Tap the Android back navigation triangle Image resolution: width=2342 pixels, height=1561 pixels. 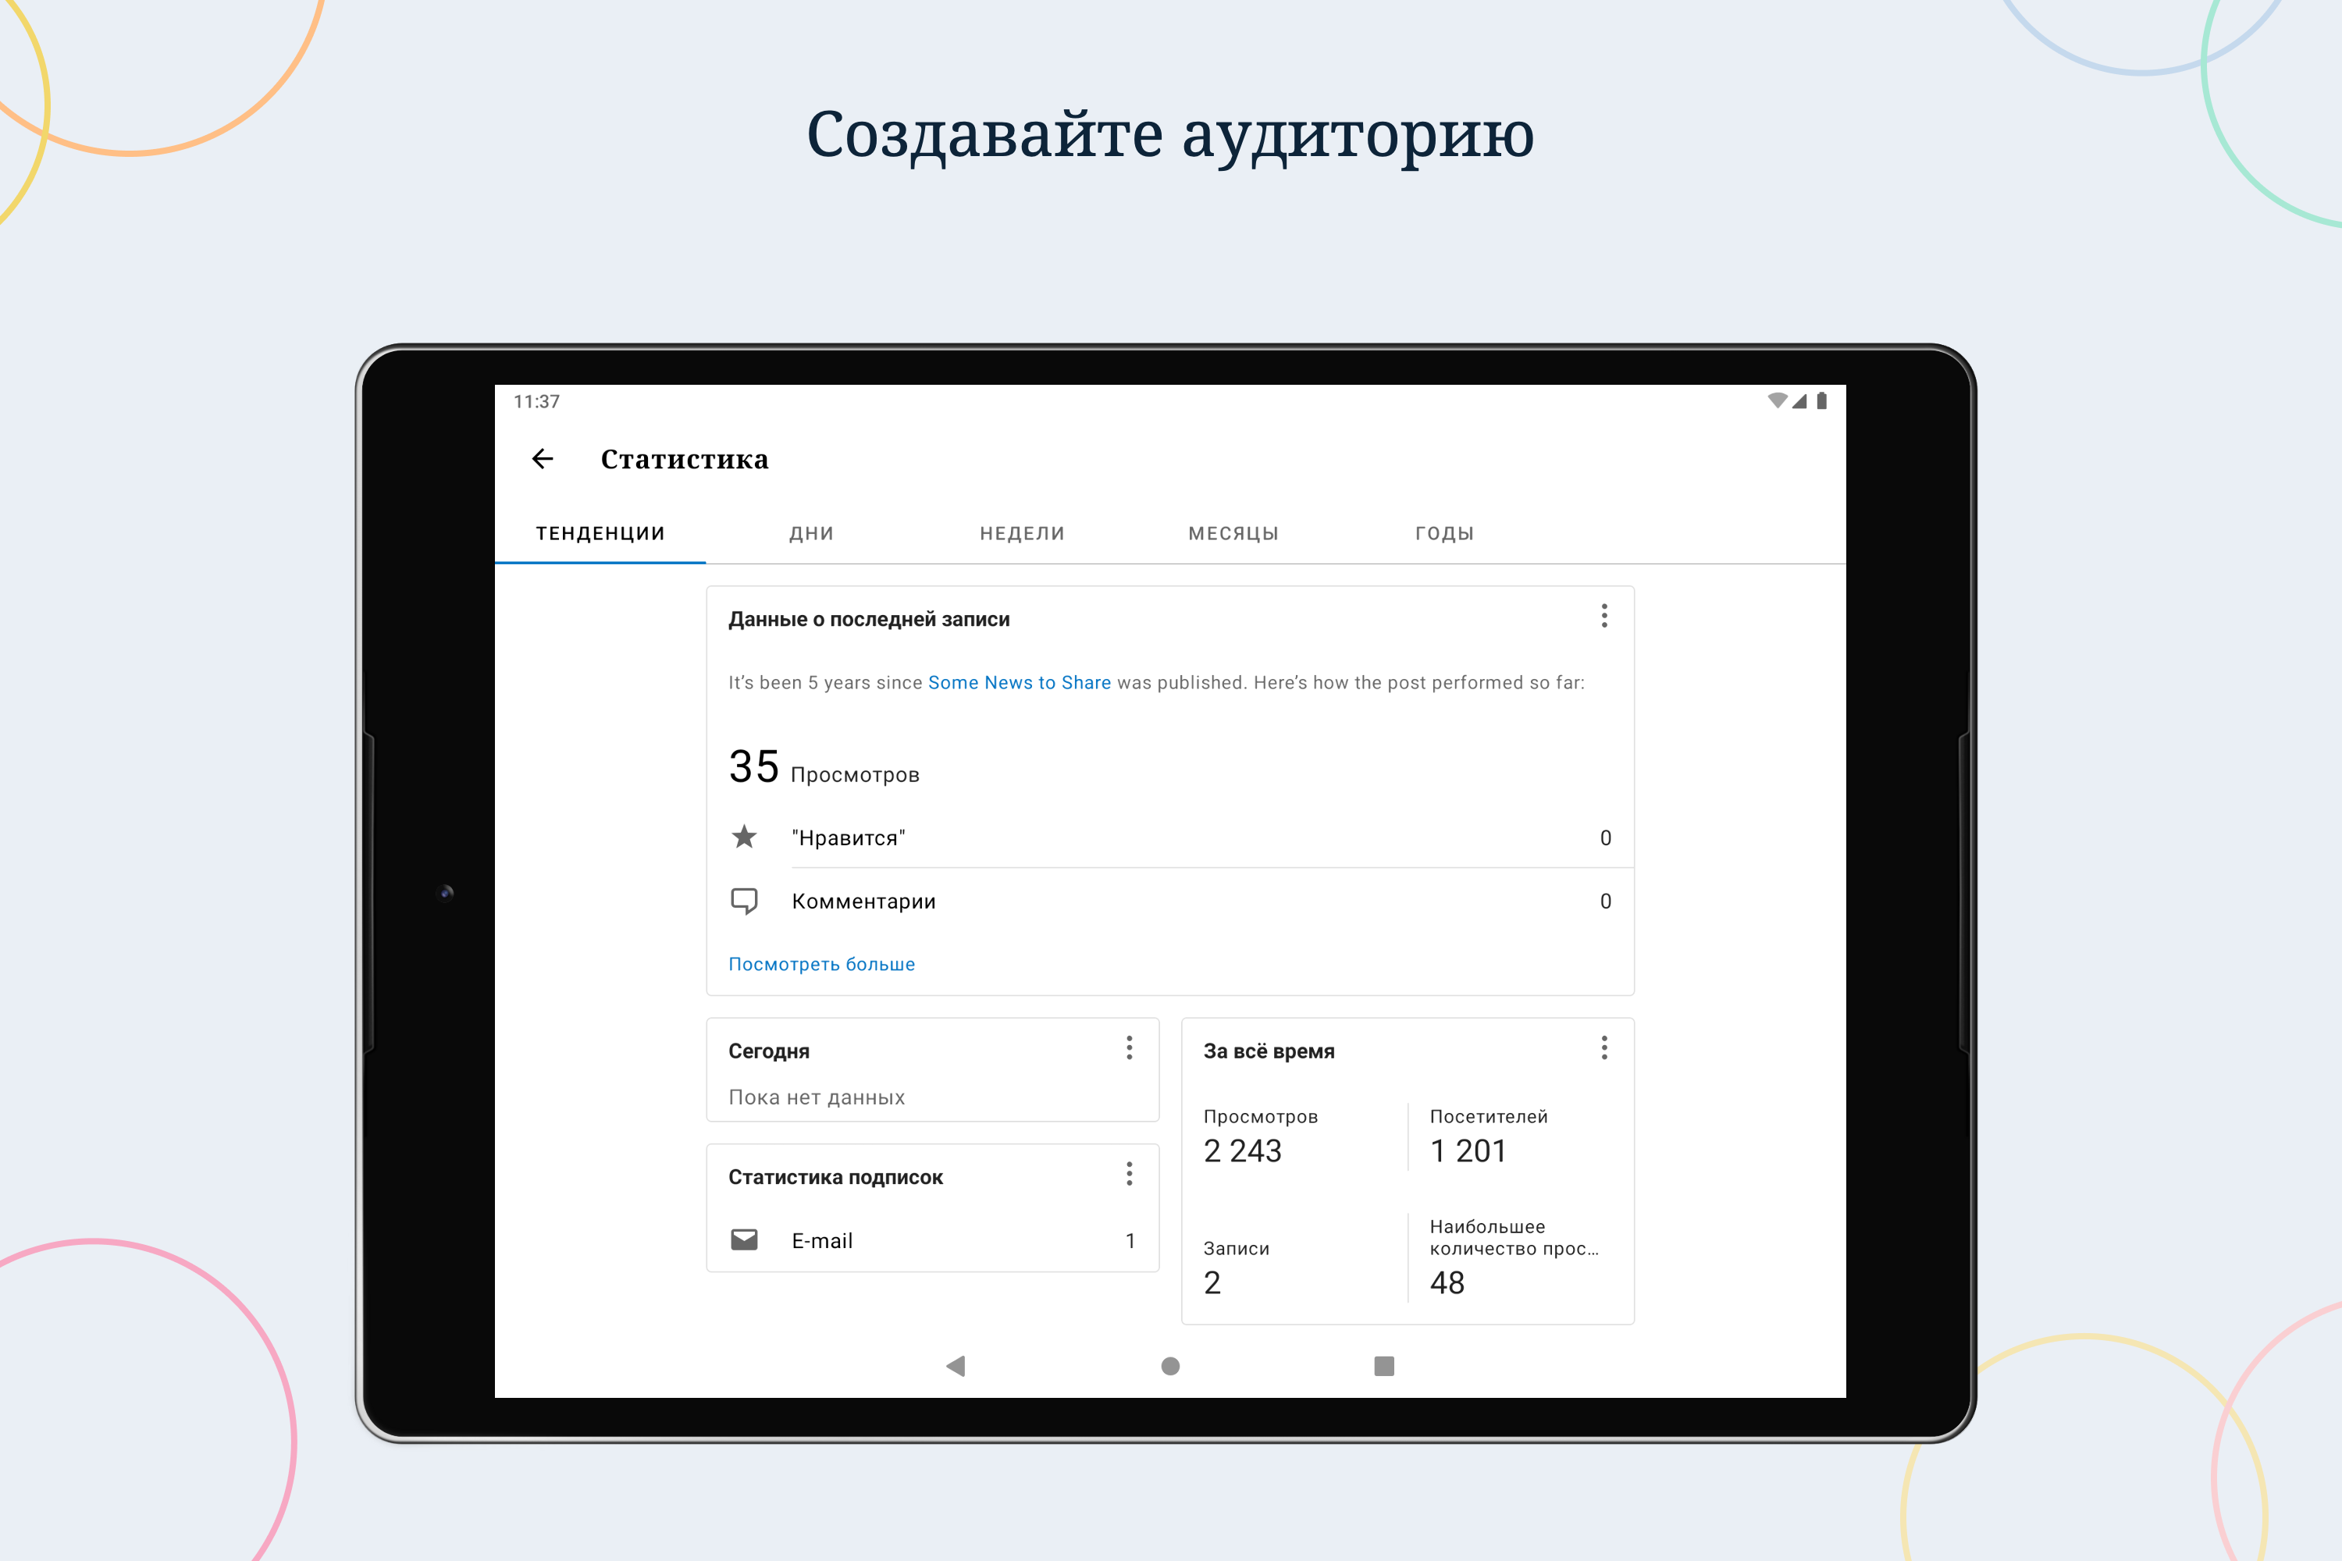[956, 1366]
